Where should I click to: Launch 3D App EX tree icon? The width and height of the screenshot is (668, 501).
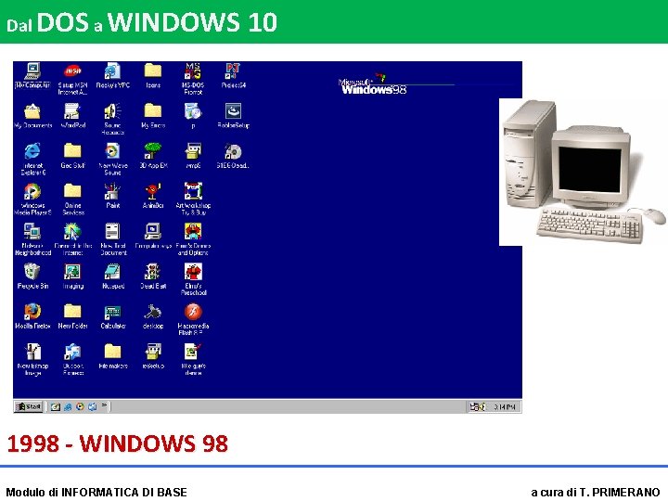point(153,156)
